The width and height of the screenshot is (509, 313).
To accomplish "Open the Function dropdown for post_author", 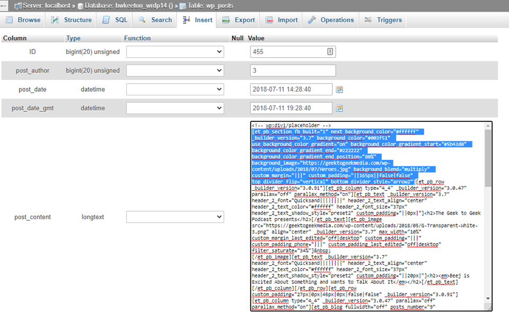I will 174,70.
